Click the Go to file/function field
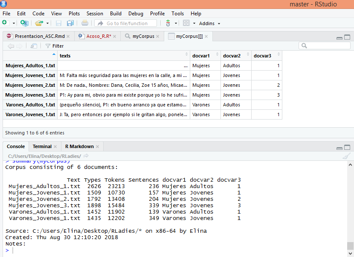Image resolution: width=354 pixels, height=257 pixels. [126, 23]
